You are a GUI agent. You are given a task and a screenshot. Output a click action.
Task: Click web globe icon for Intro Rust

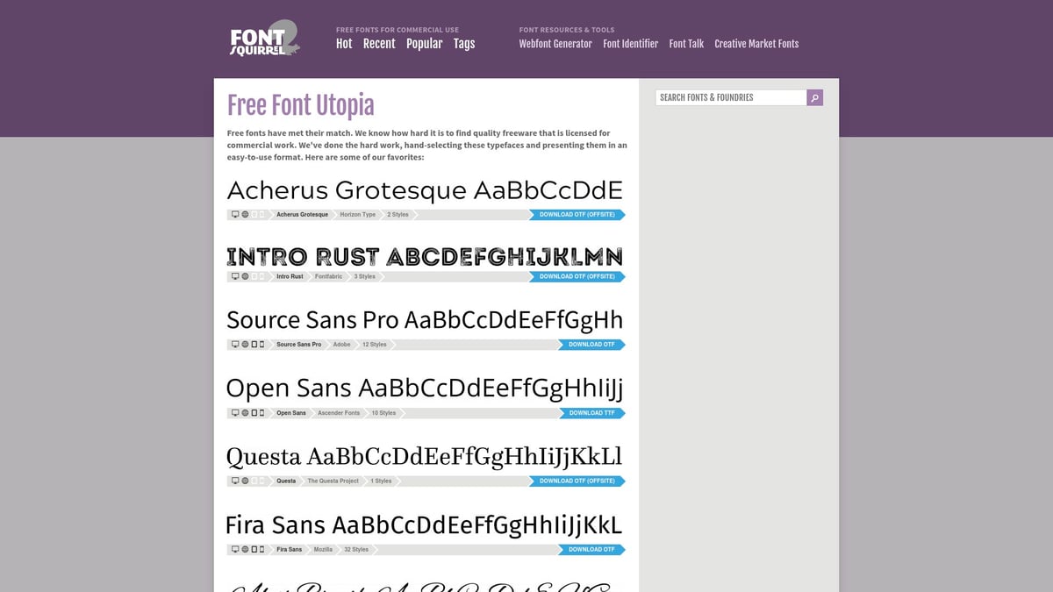245,276
